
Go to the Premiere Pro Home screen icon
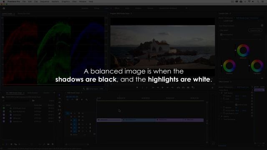pos(4,8)
